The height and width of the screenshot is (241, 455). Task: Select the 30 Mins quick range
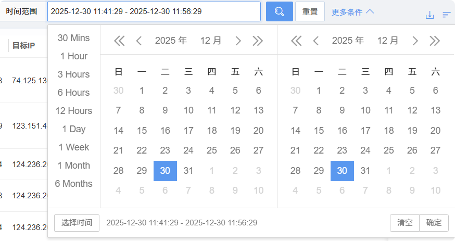[x=74, y=37]
